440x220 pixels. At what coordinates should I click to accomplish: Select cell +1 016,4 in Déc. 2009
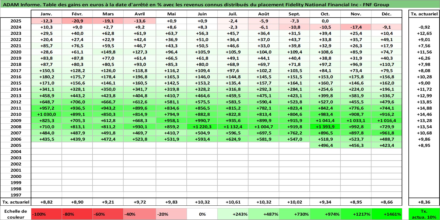tap(387, 120)
